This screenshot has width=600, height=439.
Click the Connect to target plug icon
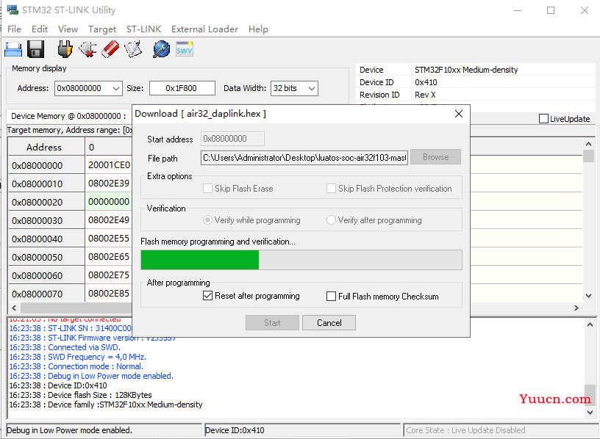65,49
